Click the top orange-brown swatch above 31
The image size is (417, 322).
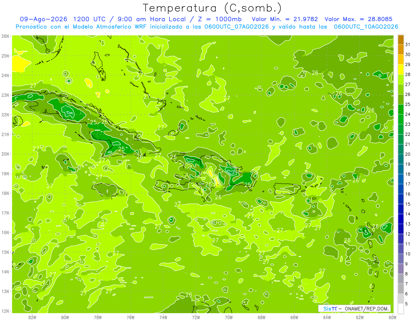point(401,40)
